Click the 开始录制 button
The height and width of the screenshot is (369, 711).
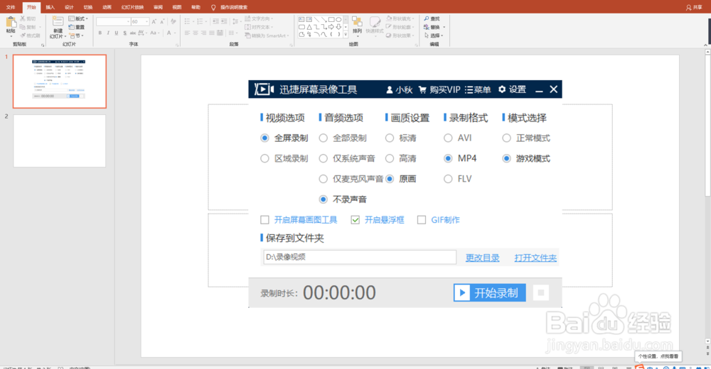[x=490, y=293]
